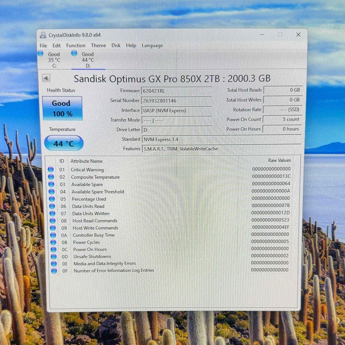This screenshot has width=345, height=345.
Task: Click the Attribute Name column header
Action: point(87,161)
